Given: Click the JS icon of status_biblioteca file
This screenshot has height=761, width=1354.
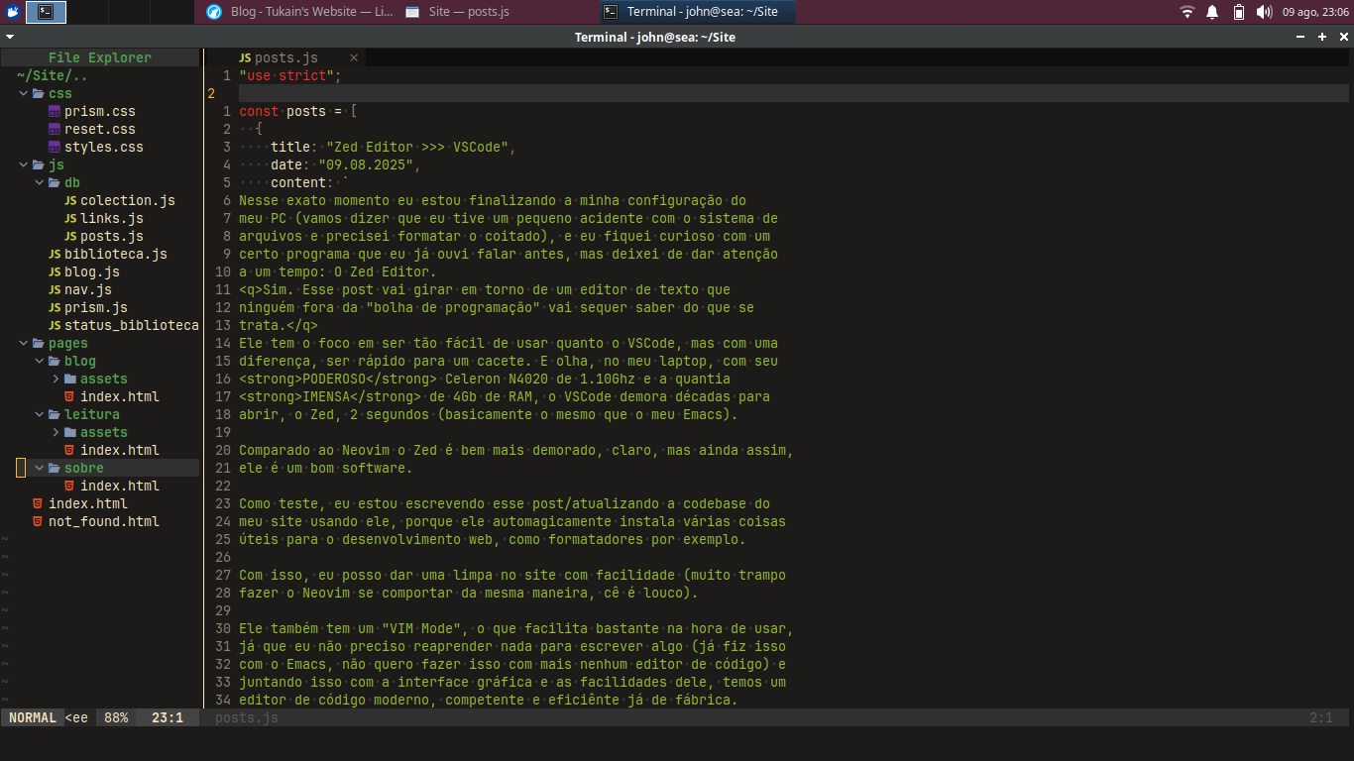Looking at the screenshot, I should click(55, 325).
